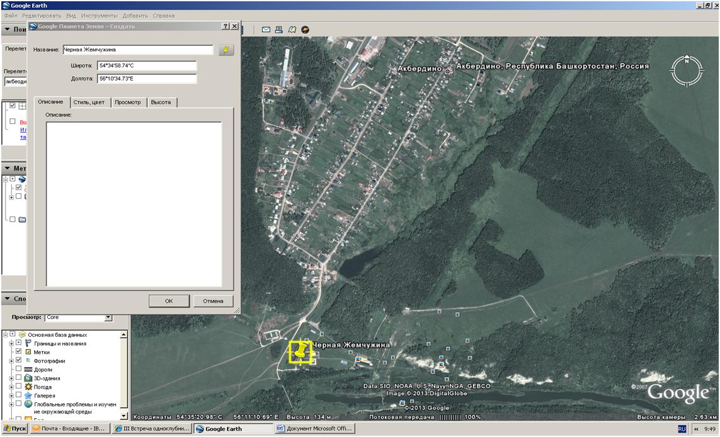Screen dimensions: 720x437
Task: Switch to the Стиль, цвет tab
Action: pos(89,103)
